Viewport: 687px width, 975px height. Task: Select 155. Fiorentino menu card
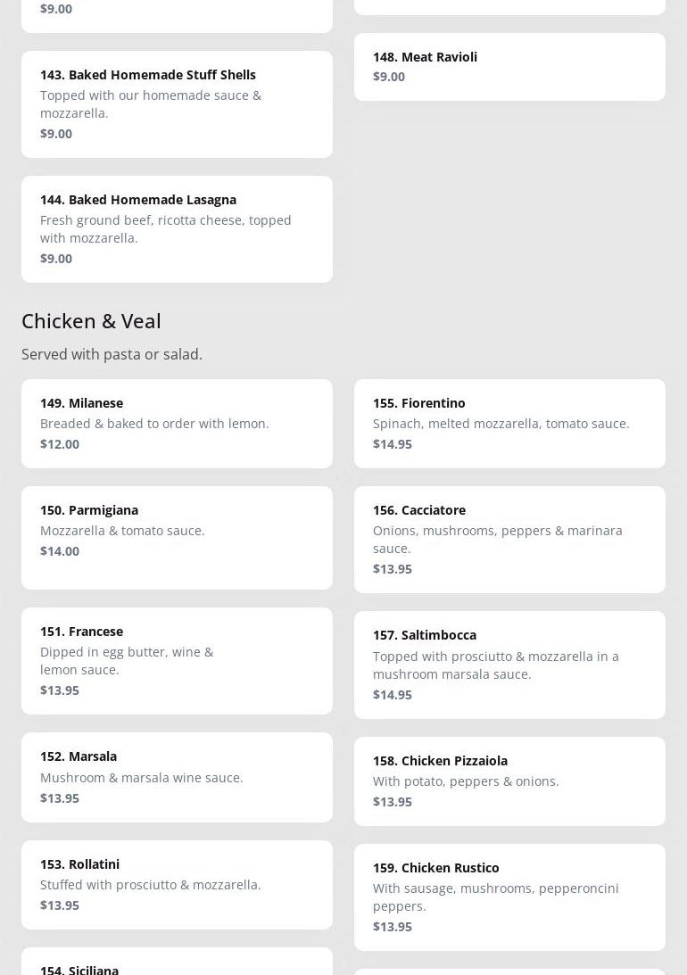pyautogui.click(x=509, y=423)
